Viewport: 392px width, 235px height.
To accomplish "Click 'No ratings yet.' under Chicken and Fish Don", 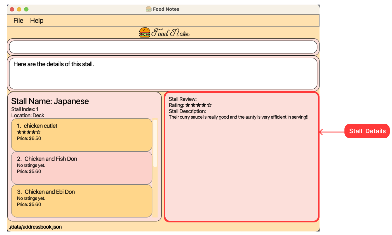I will [31, 165].
